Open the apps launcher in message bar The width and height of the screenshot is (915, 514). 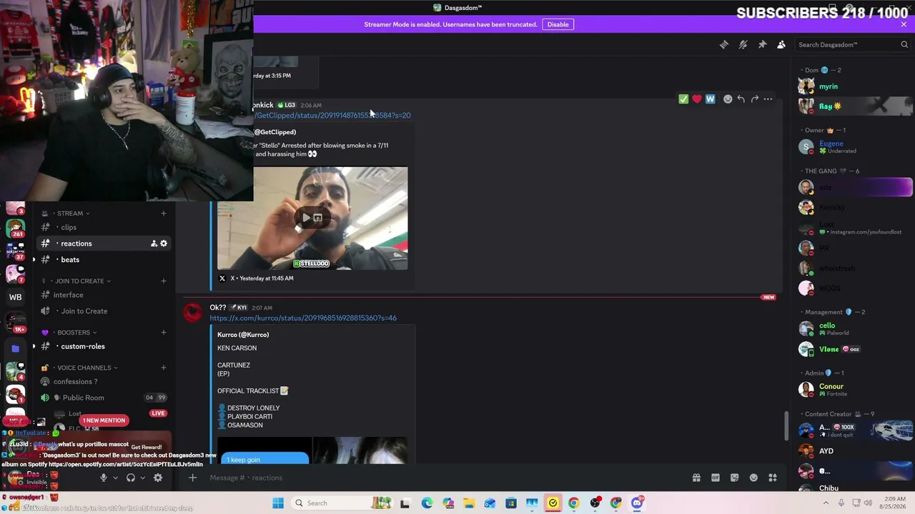(773, 478)
